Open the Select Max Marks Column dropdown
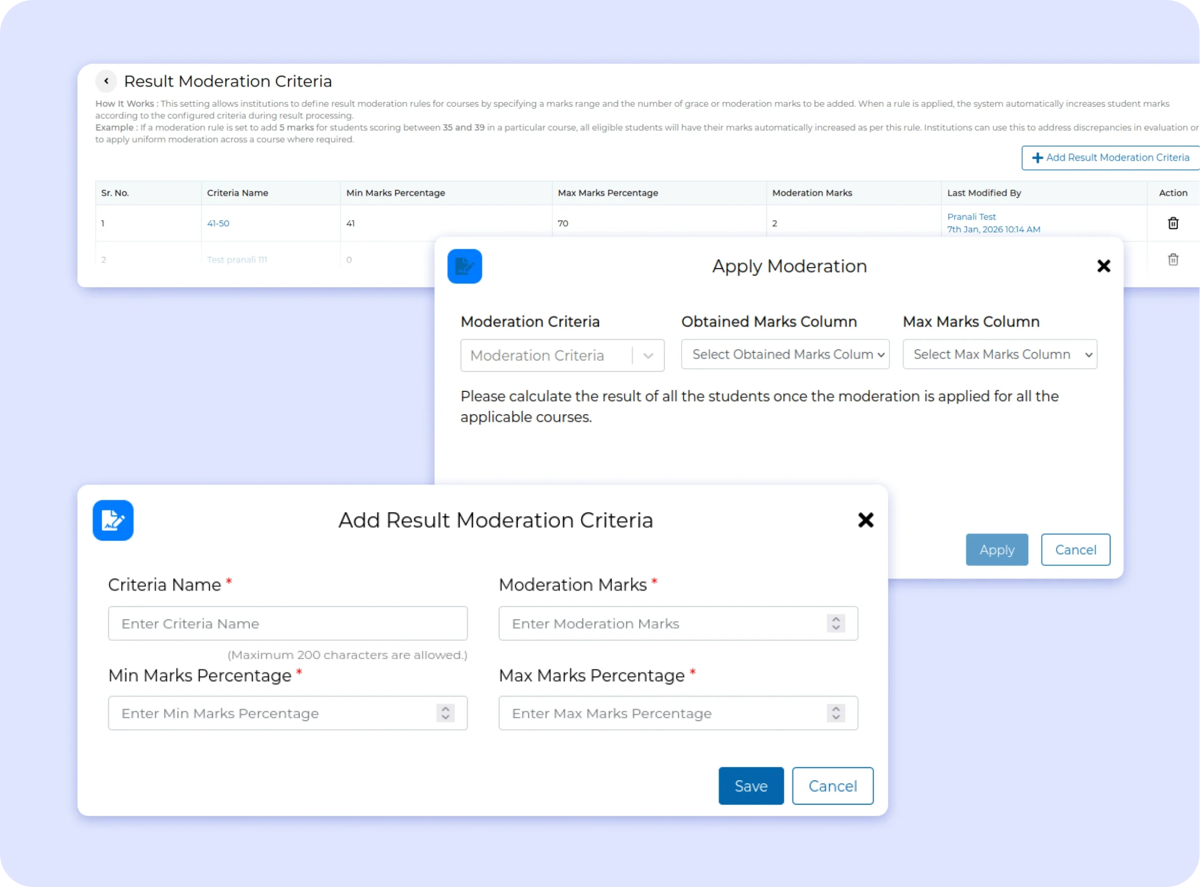The height and width of the screenshot is (887, 1200). pyautogui.click(x=1000, y=354)
